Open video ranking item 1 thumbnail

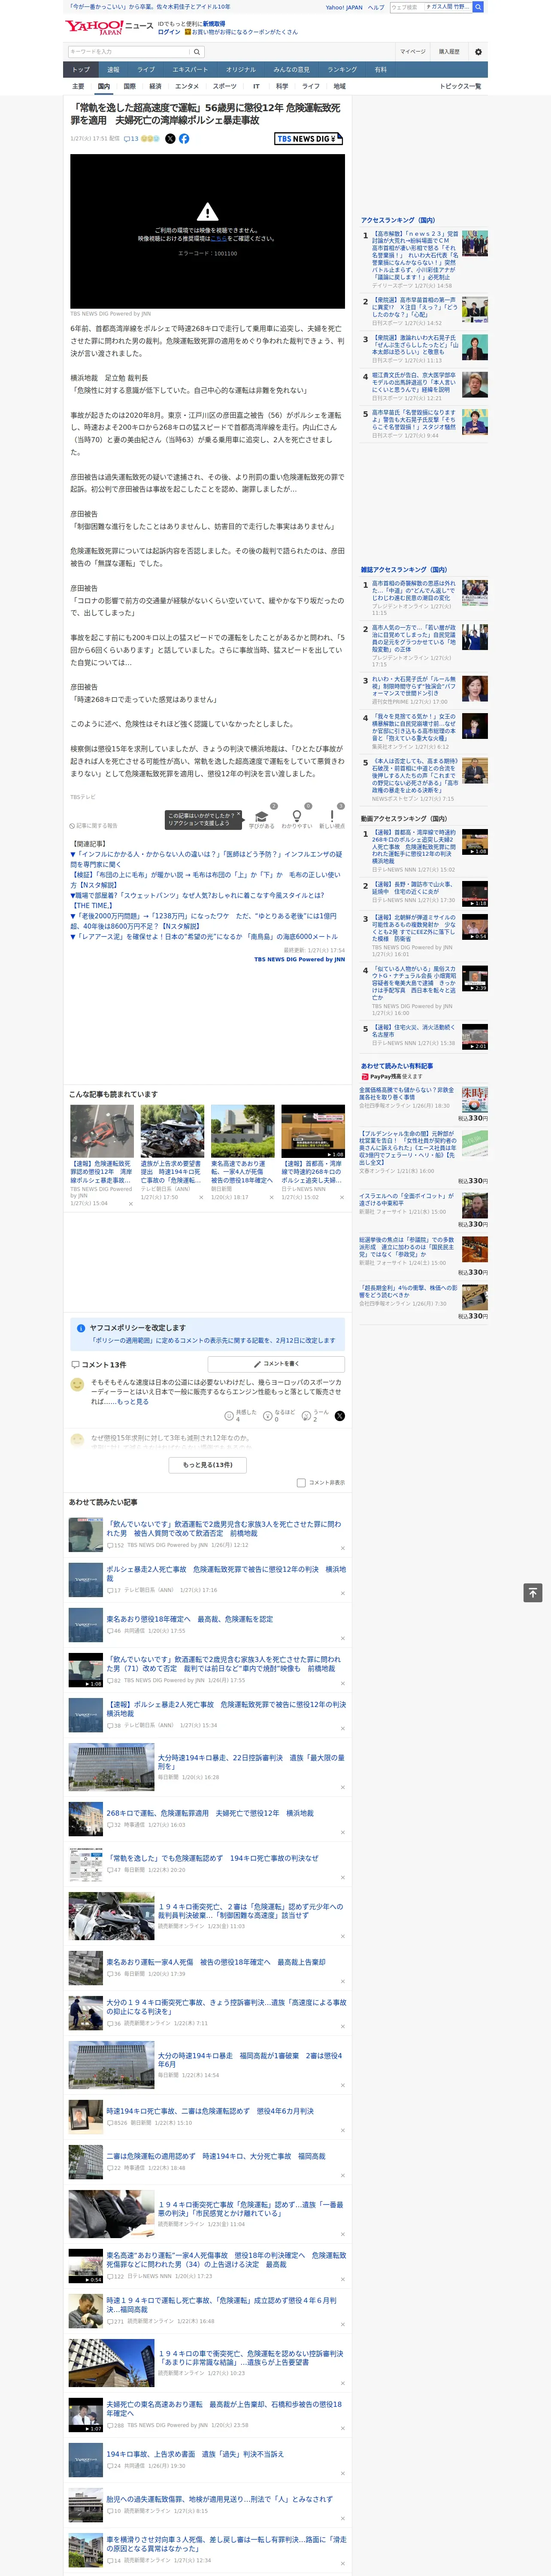click(x=475, y=842)
